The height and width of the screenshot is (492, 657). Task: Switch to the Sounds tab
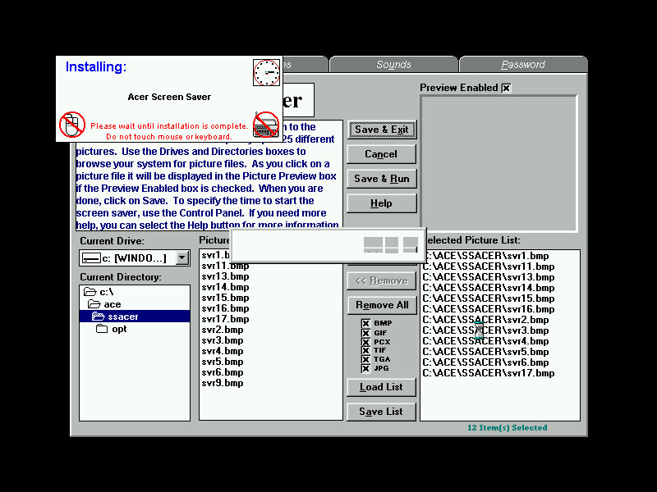point(393,65)
